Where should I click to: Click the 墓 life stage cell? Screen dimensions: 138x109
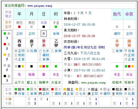click(x=44, y=75)
